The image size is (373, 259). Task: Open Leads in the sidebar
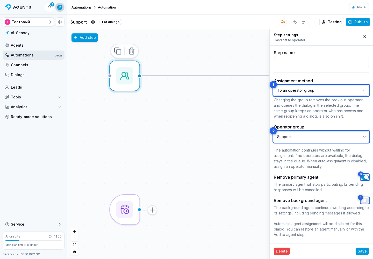[33, 87]
